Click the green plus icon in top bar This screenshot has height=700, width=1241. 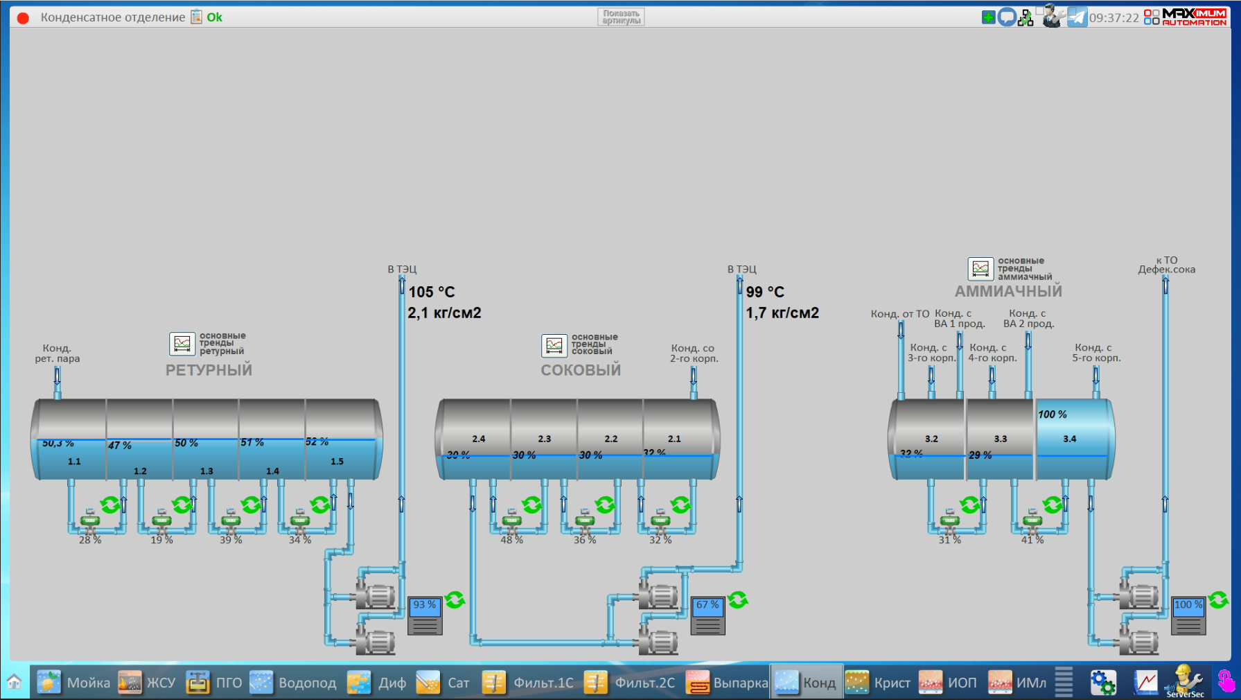pyautogui.click(x=988, y=17)
